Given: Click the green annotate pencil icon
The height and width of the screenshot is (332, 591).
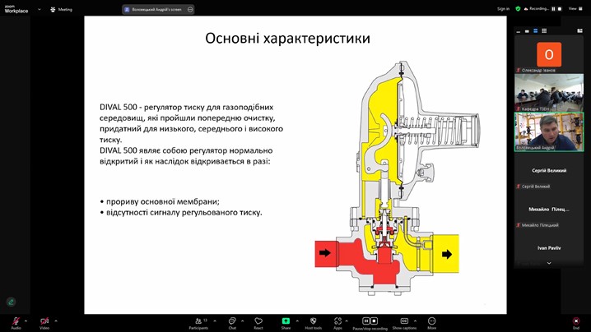Looking at the screenshot, I should point(11,302).
